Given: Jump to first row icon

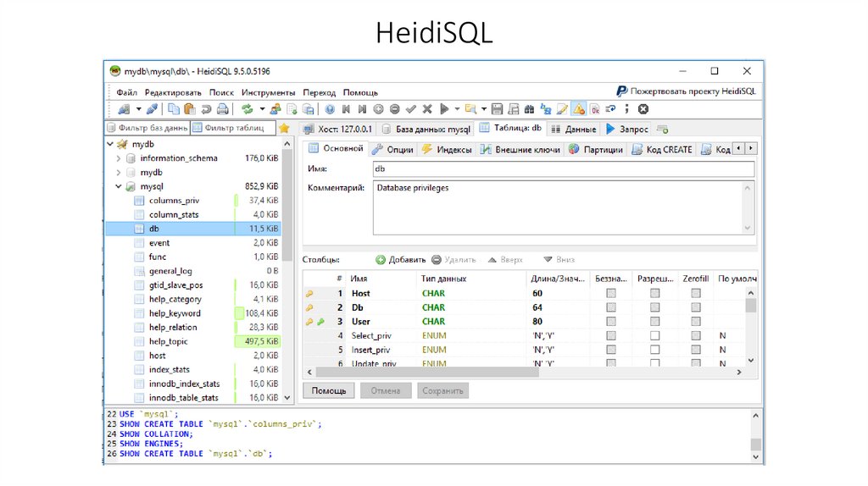Looking at the screenshot, I should [x=346, y=109].
